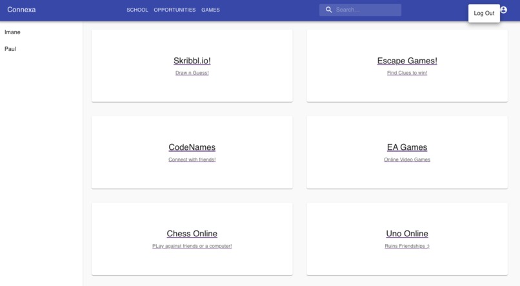Click the search magnifier icon

point(328,10)
